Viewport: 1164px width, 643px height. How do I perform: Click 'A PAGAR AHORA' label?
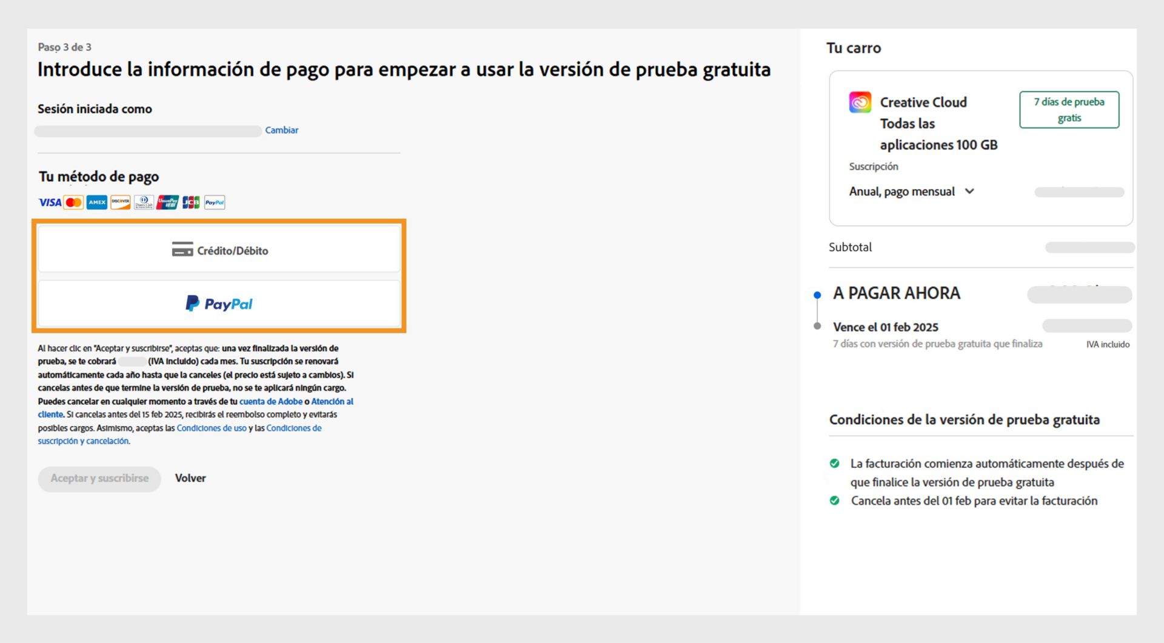click(897, 293)
